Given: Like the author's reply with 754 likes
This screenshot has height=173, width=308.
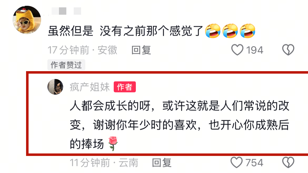Looking at the screenshot, I should tap(236, 162).
